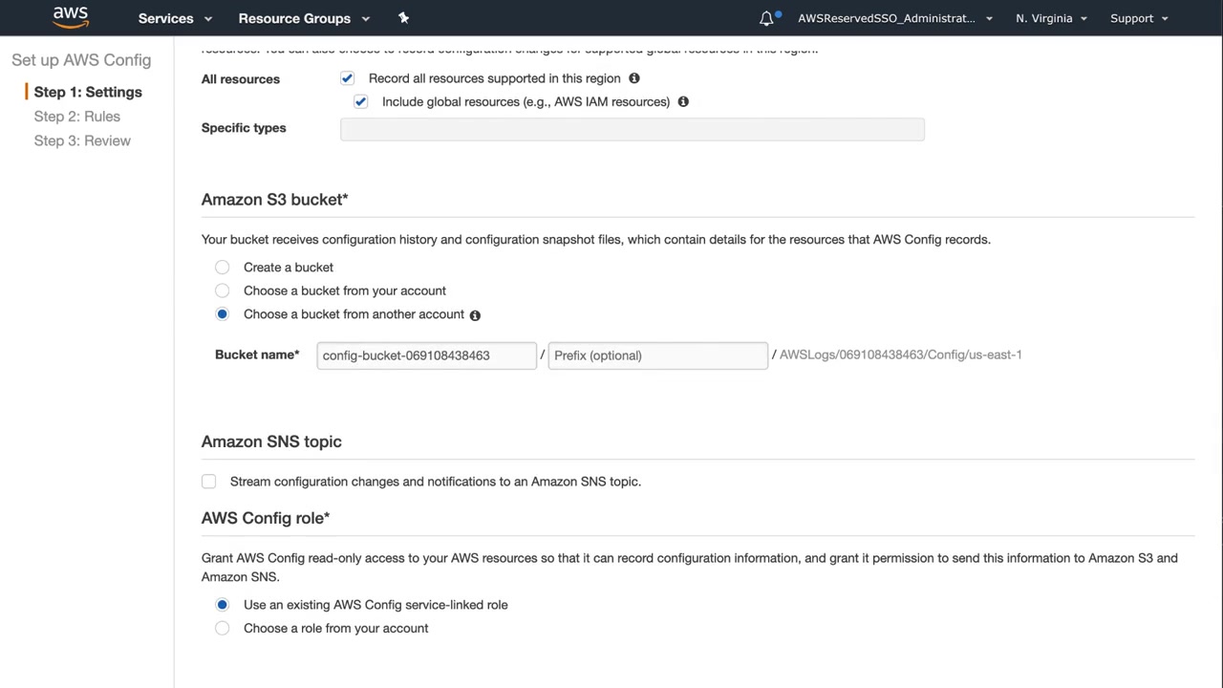This screenshot has height=688, width=1223.
Task: Enable streaming to an Amazon SNS topic
Action: 209,482
